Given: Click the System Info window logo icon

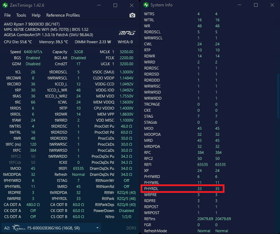Looking at the screenshot, I should (146, 5).
